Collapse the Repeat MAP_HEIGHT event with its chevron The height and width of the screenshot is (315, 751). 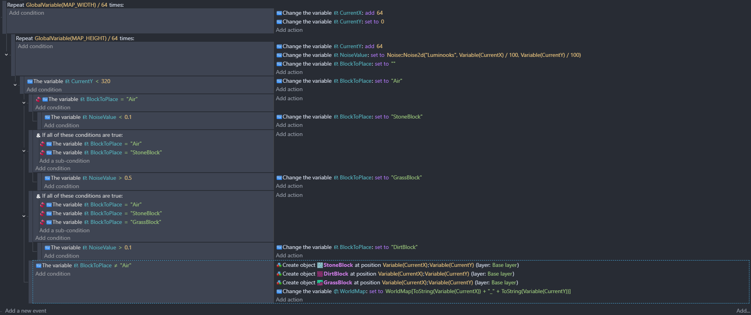pyautogui.click(x=6, y=54)
